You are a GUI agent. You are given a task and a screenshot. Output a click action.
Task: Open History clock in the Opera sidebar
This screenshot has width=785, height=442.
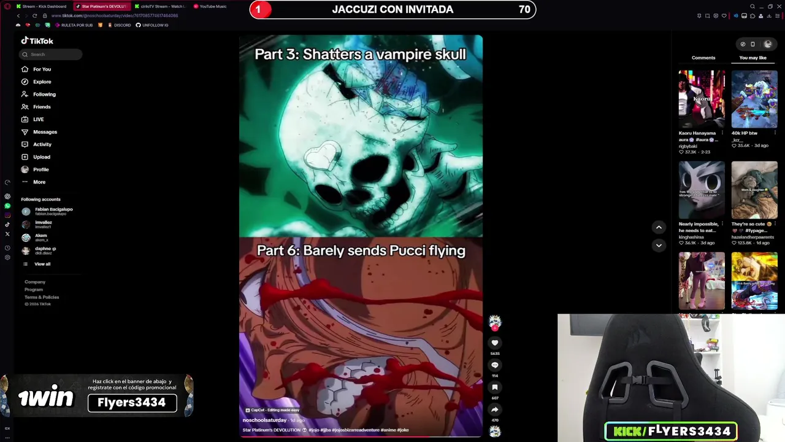click(x=7, y=248)
